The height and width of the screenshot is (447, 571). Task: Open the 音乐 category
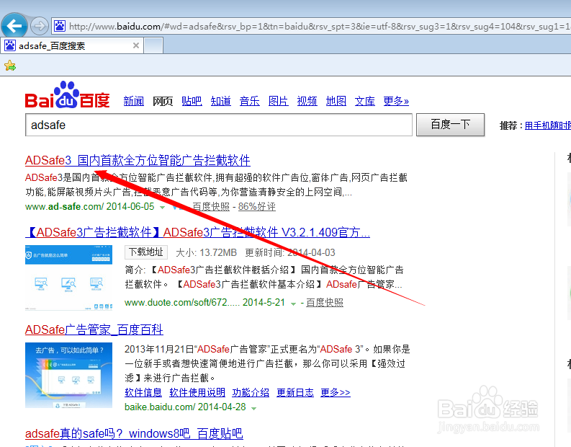coord(249,101)
